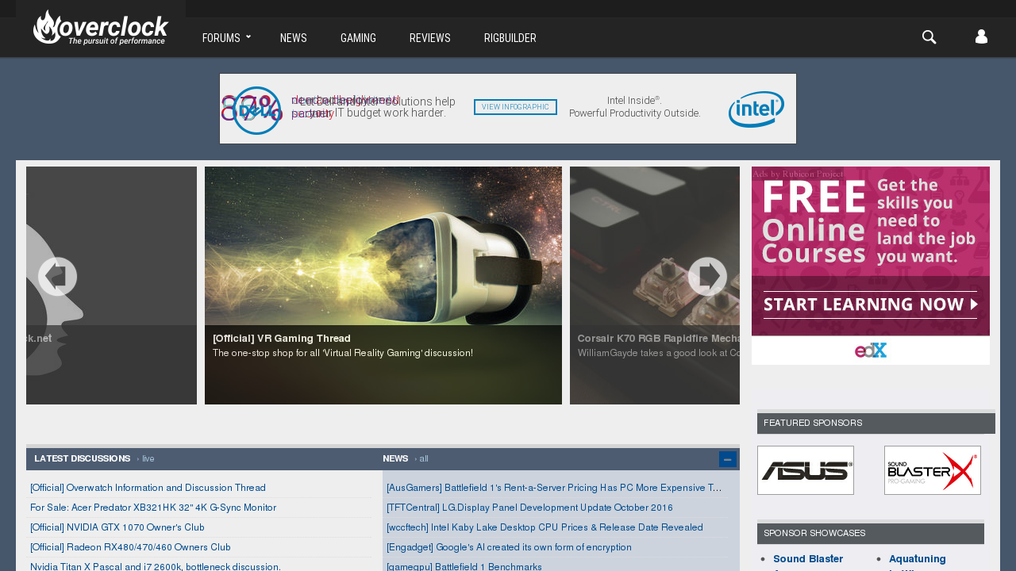Viewport: 1016px width, 571px height.
Task: Open Aquatuning sponsor showcase link
Action: coord(918,559)
